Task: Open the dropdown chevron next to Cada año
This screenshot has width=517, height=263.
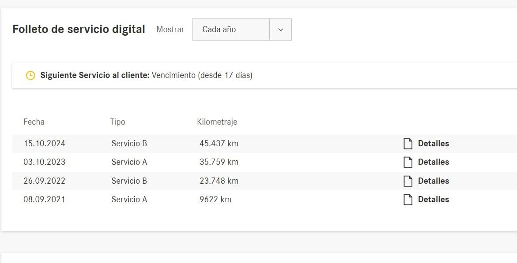Action: [x=280, y=30]
